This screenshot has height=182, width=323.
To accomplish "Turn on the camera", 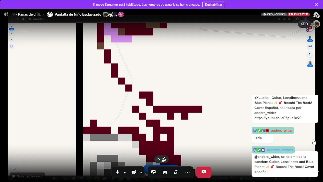I will click(134, 172).
